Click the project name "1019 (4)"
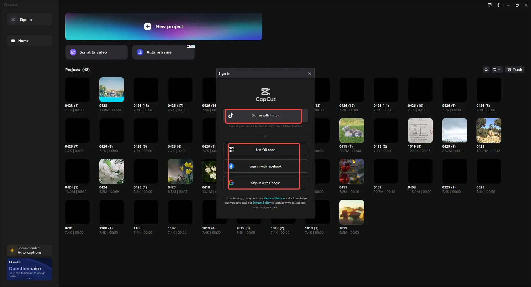 coord(209,228)
